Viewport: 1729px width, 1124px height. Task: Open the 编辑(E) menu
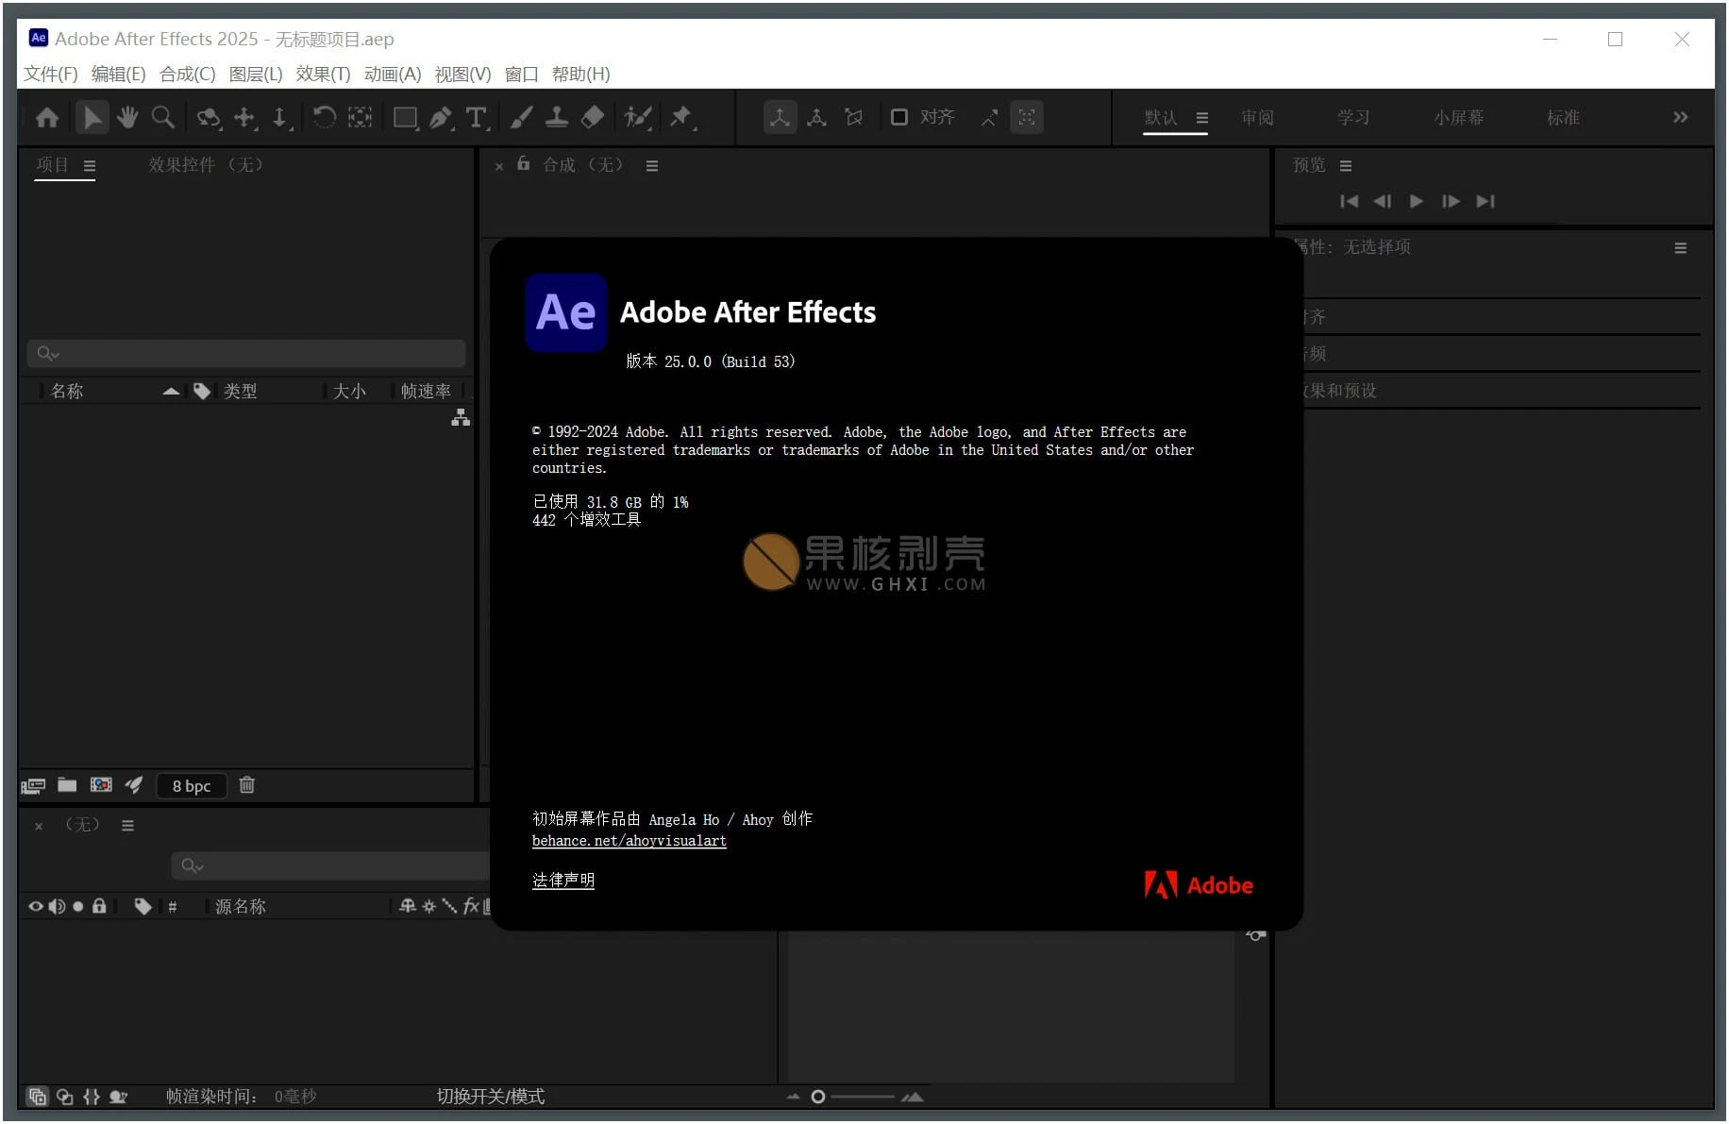[x=119, y=75]
